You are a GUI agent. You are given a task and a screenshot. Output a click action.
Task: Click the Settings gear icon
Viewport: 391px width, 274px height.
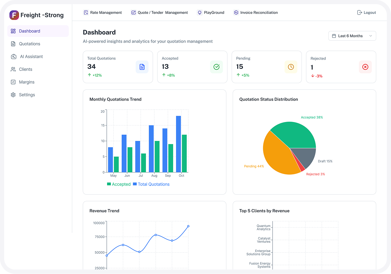[13, 95]
